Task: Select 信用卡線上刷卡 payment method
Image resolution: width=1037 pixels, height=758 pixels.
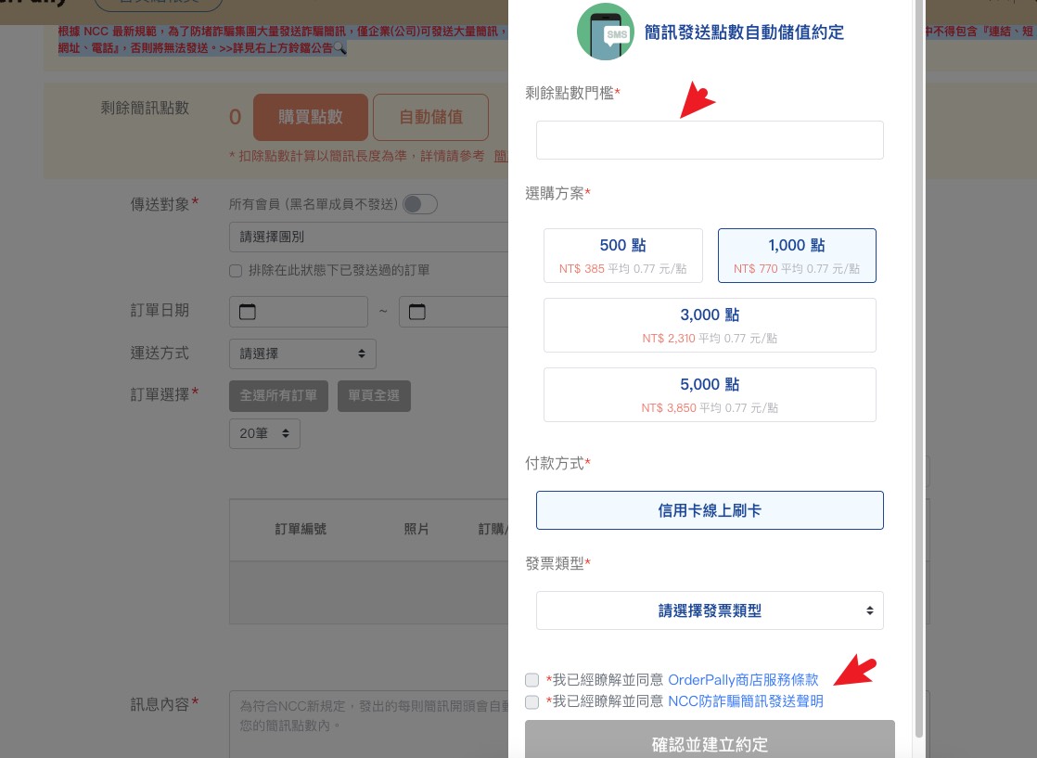Action: coord(710,510)
